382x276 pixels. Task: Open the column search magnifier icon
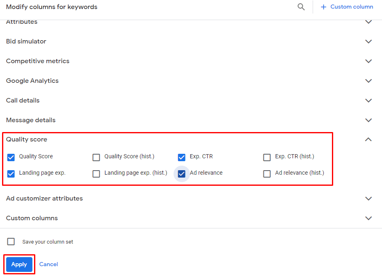pos(301,7)
